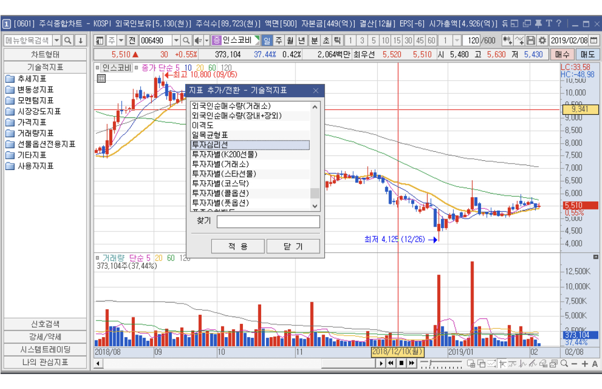This screenshot has width=602, height=389.
Task: Open the 차트형태 tab
Action: 45,55
